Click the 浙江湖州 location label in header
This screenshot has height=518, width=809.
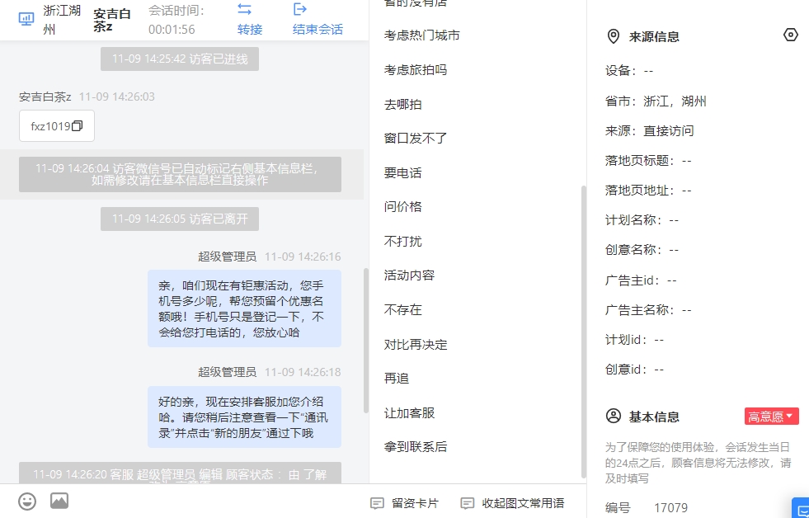[x=62, y=20]
